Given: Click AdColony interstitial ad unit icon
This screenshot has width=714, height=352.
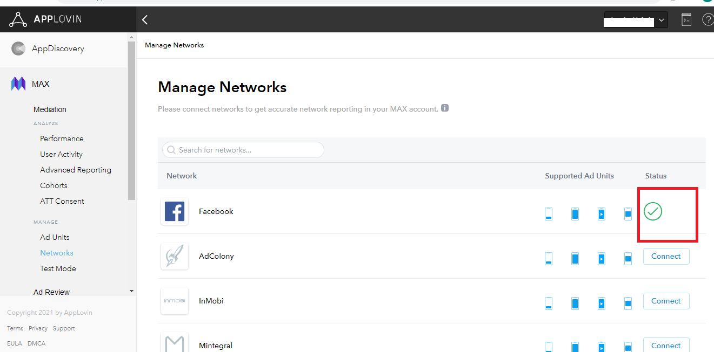Looking at the screenshot, I should tap(575, 259).
